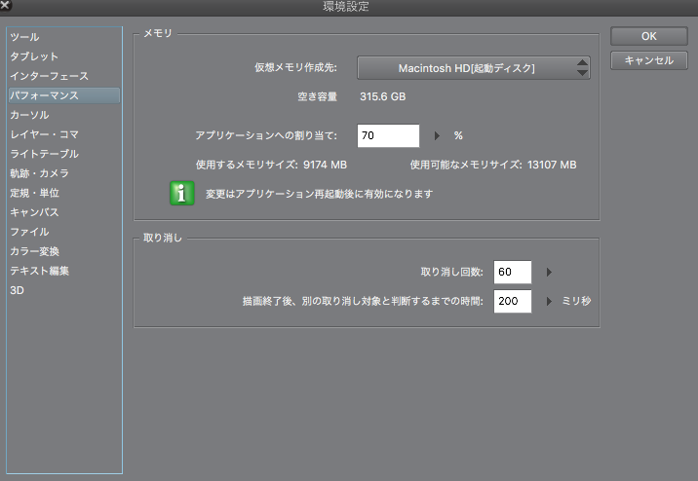The width and height of the screenshot is (698, 481).
Task: Select the 定規・単位 category
Action: [x=34, y=193]
